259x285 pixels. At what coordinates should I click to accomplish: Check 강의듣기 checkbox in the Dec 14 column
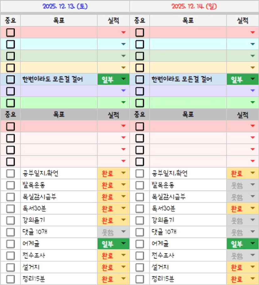(x=140, y=220)
